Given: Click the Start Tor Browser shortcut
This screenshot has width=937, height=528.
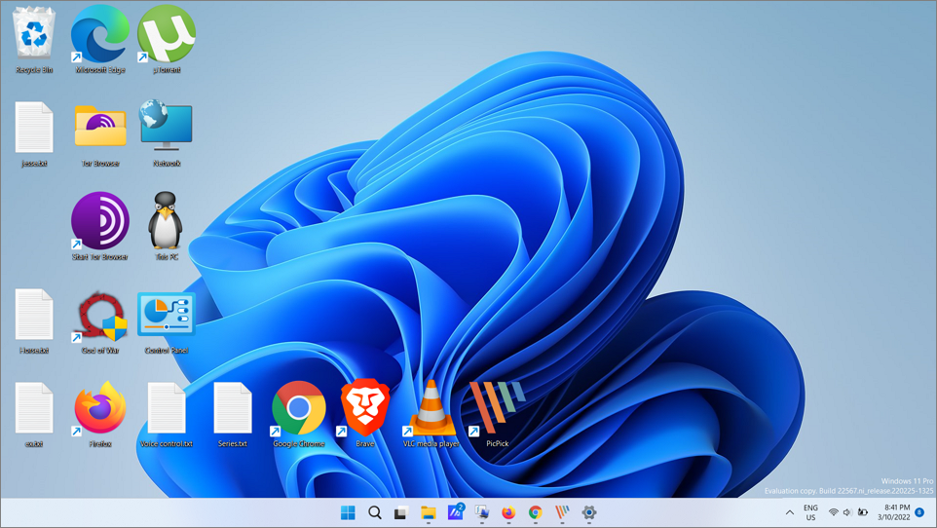Looking at the screenshot, I should tap(100, 221).
